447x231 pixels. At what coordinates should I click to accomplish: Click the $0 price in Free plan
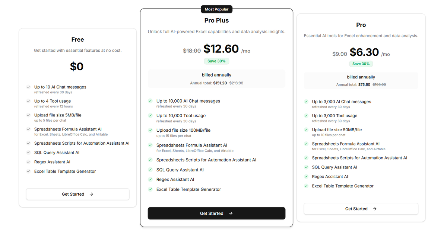[77, 67]
